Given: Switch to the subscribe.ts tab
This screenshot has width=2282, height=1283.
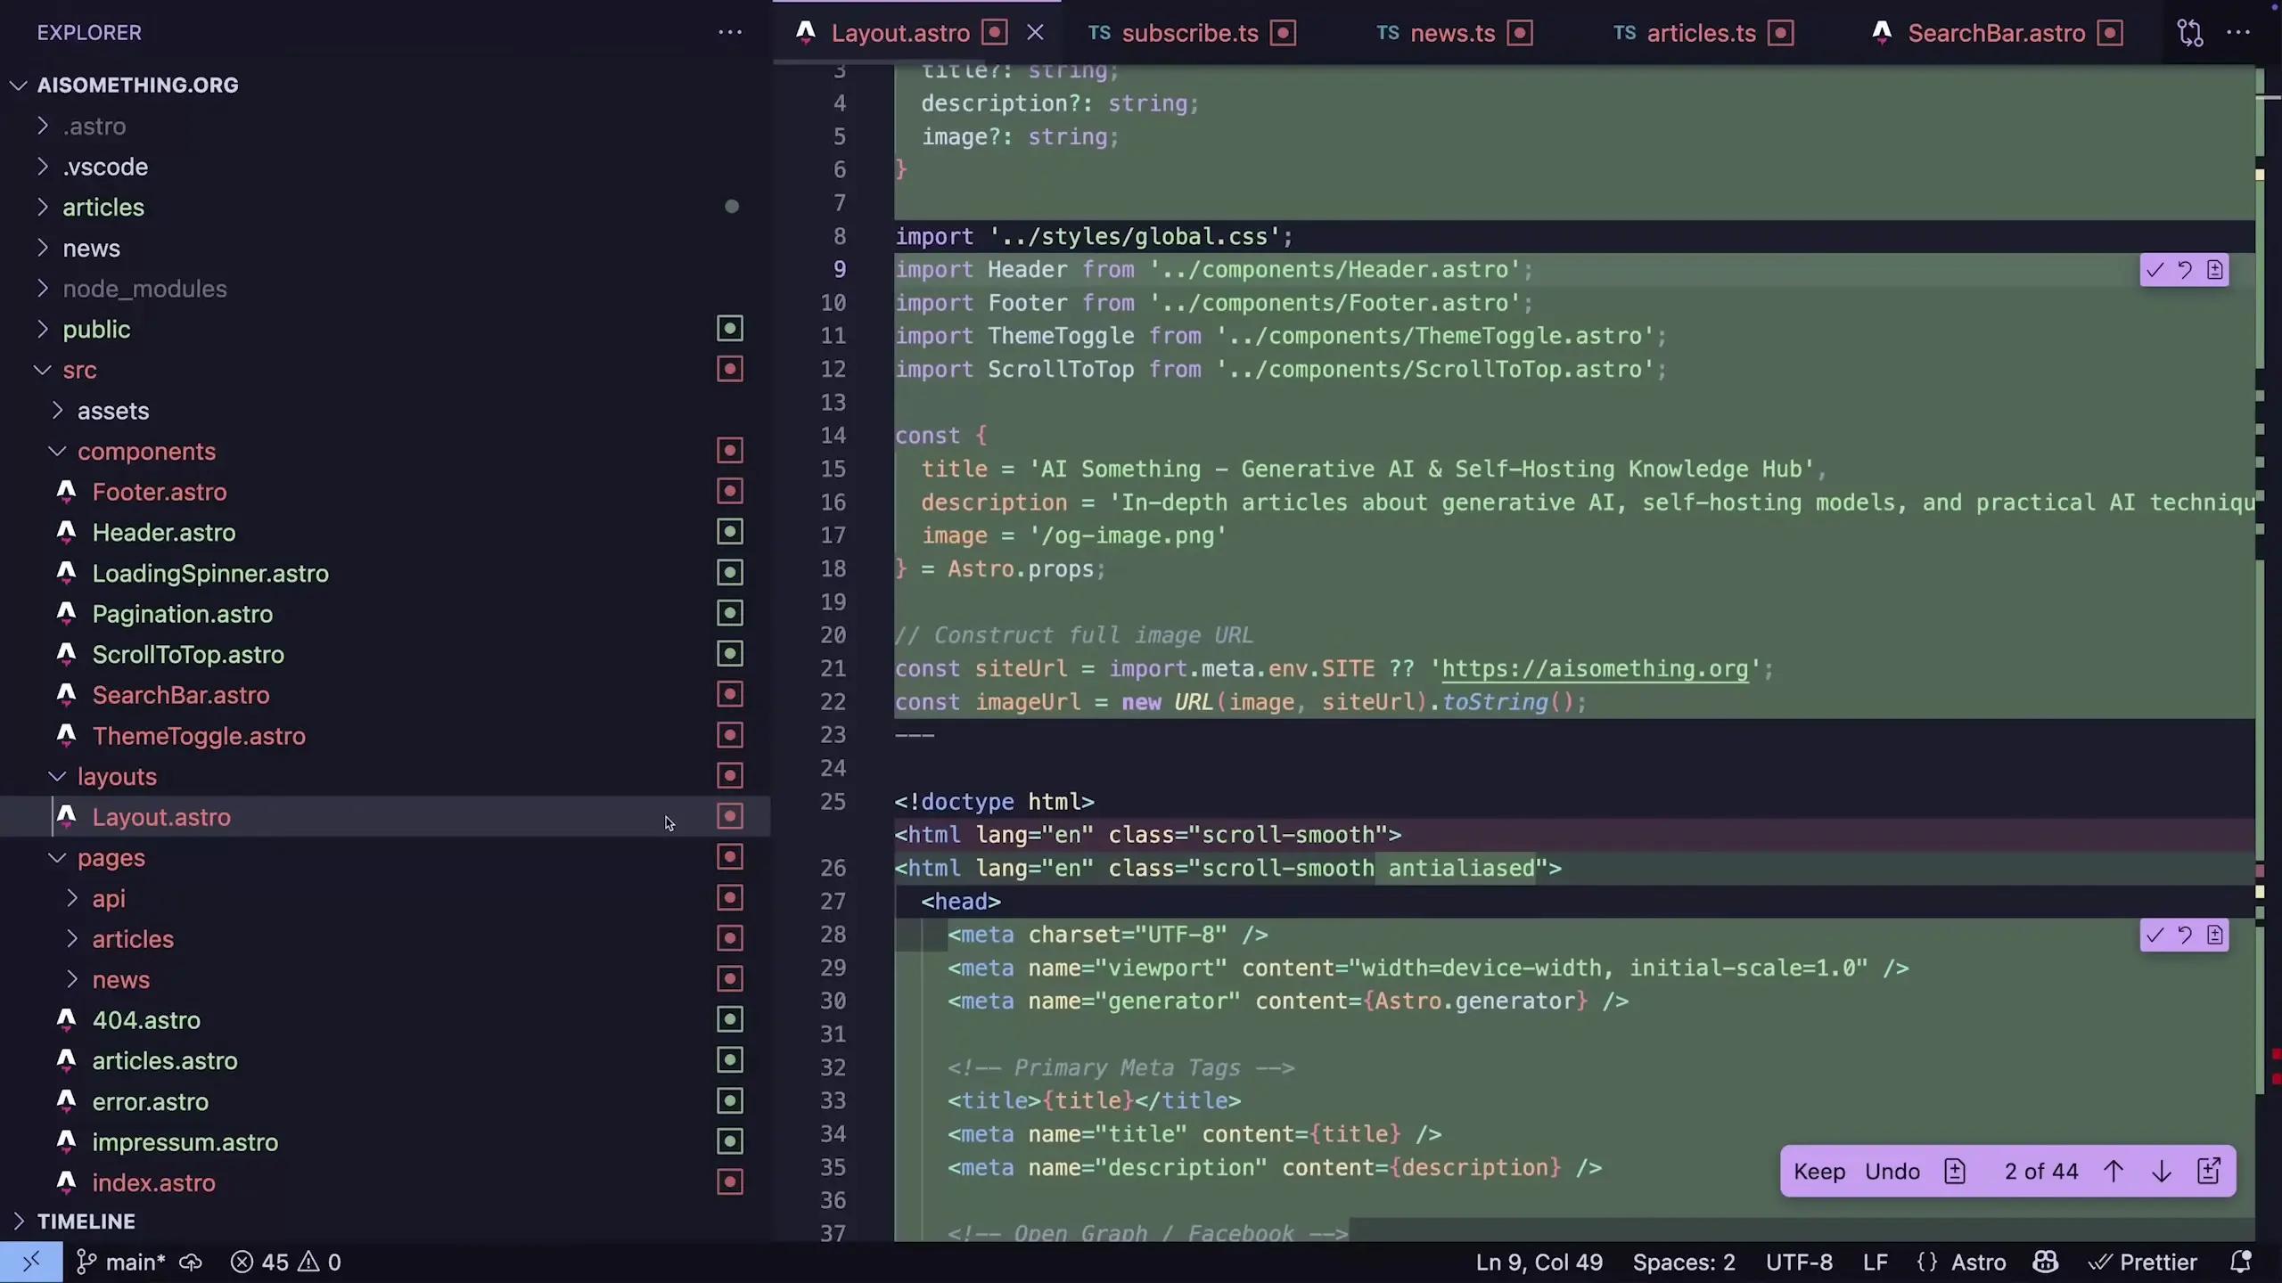Looking at the screenshot, I should [x=1189, y=33].
